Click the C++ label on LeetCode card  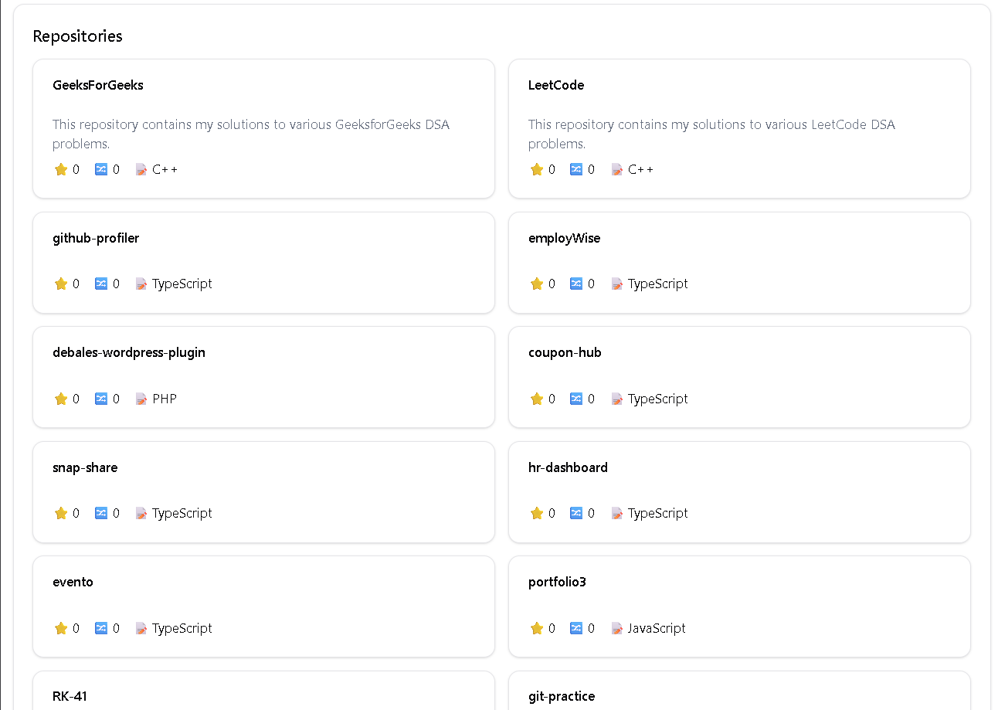pyautogui.click(x=640, y=169)
